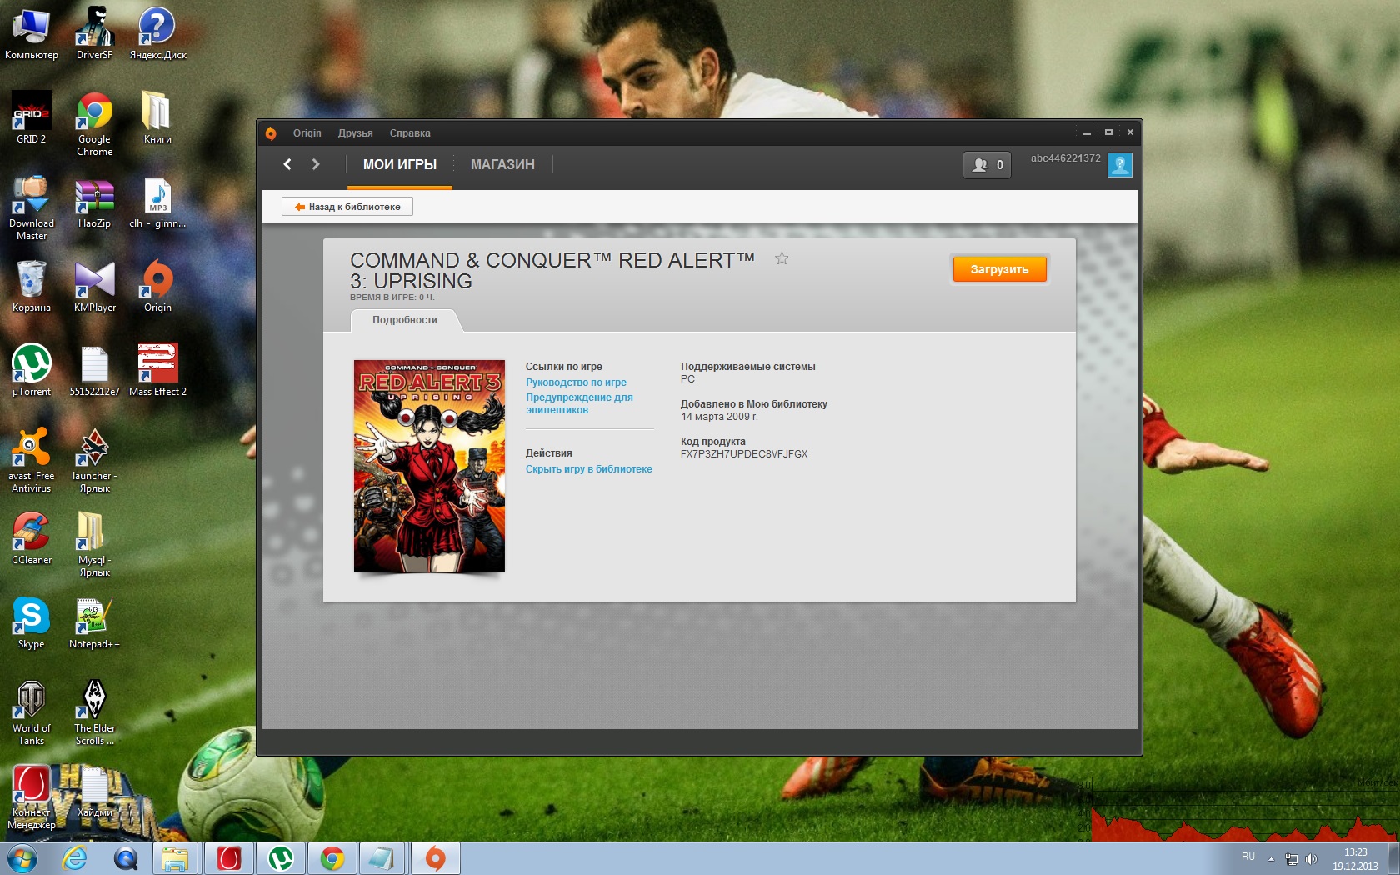Screen dimensions: 1400x875
Task: Click the date 14 марта 2009 г.
Action: pyautogui.click(x=719, y=417)
